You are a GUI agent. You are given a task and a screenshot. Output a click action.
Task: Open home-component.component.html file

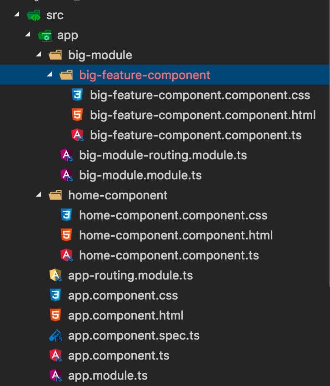175,235
